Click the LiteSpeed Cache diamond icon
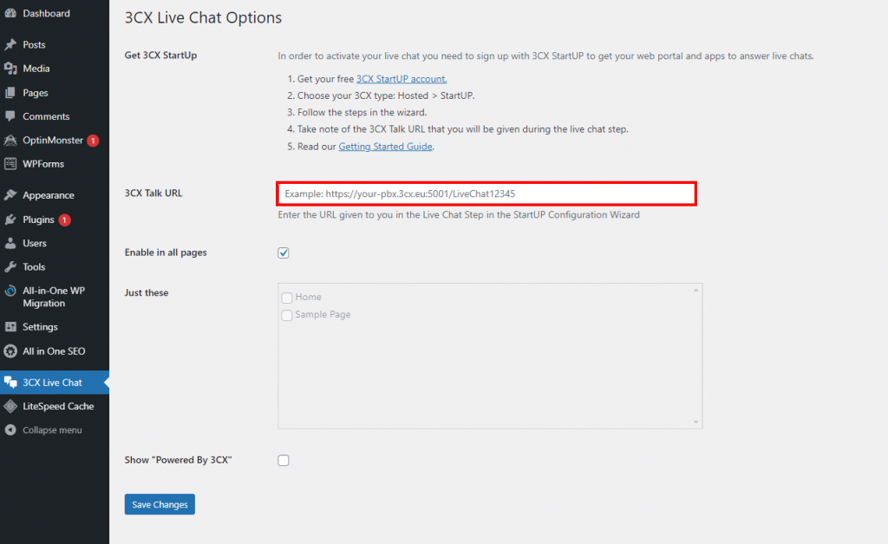The width and height of the screenshot is (888, 544). pos(10,406)
